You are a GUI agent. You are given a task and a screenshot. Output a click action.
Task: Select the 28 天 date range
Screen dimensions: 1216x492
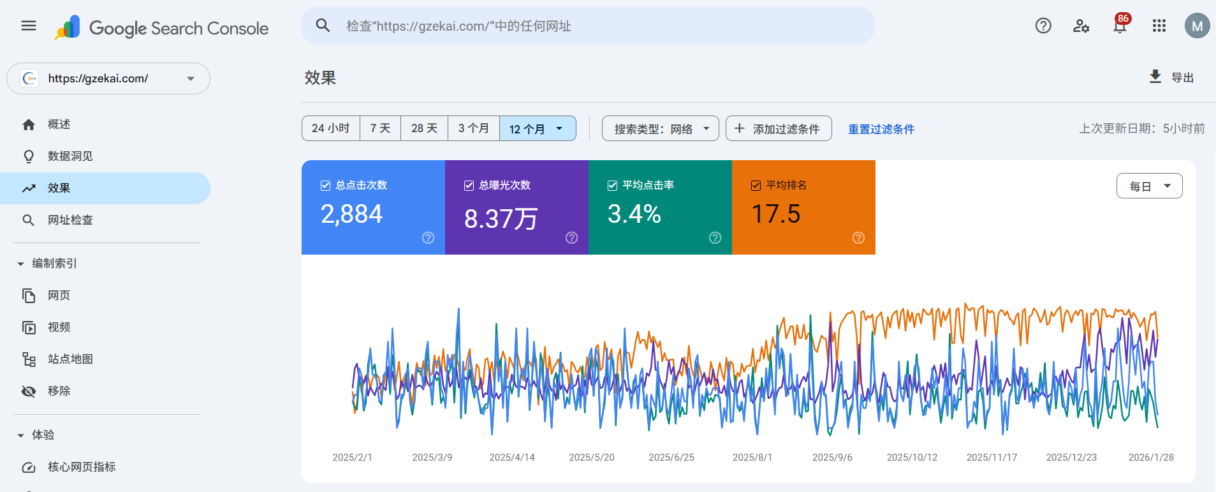[424, 128]
